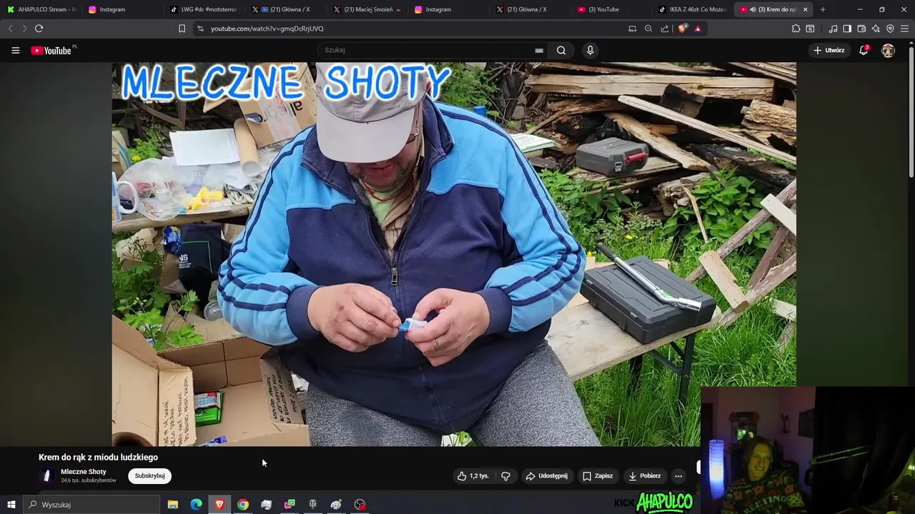Toggle the browser sidebar panel

click(x=847, y=29)
